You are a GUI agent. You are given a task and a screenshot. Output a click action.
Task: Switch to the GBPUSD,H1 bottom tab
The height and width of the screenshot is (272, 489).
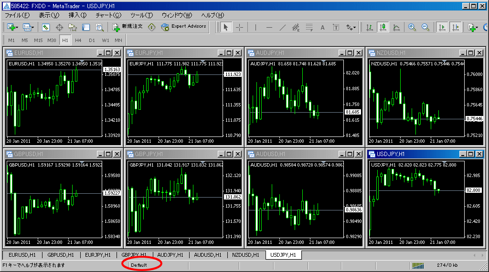pyautogui.click(x=61, y=255)
